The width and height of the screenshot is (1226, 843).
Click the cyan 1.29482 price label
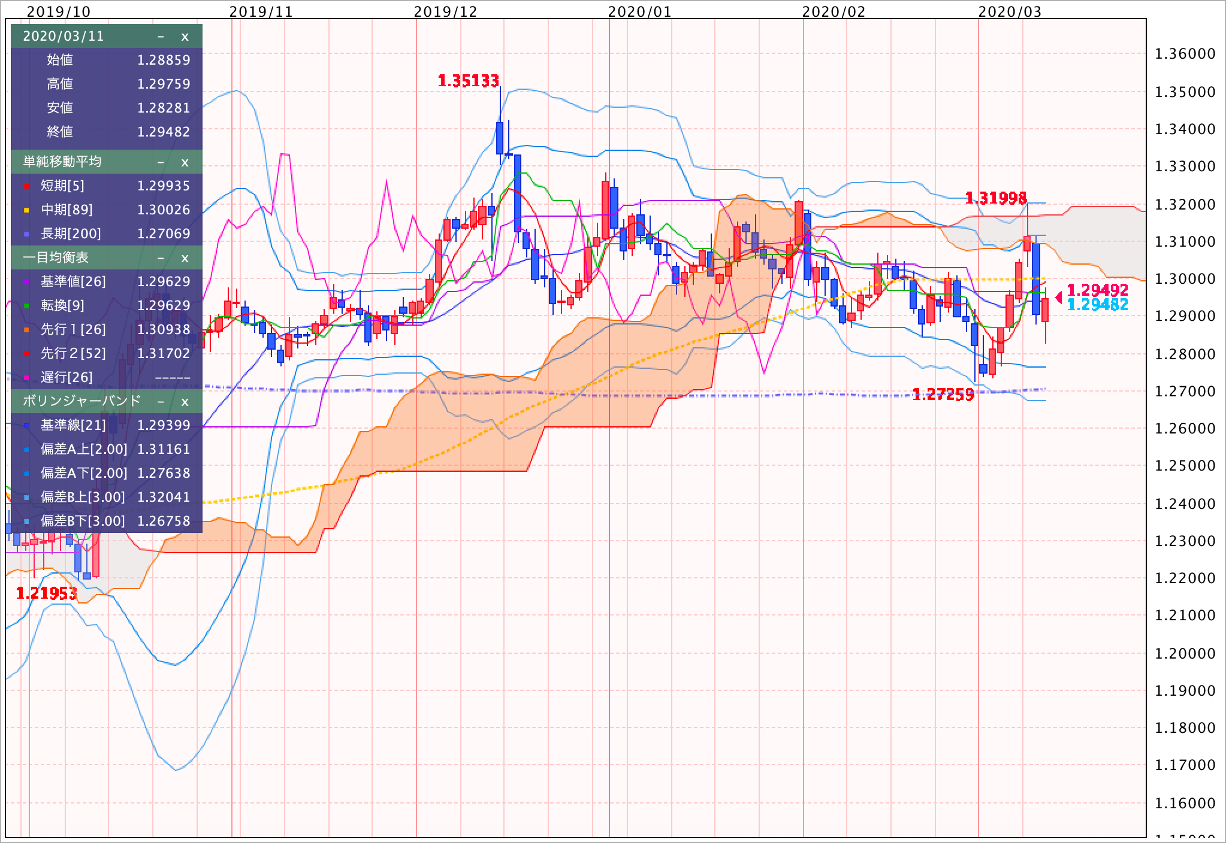click(x=1098, y=305)
